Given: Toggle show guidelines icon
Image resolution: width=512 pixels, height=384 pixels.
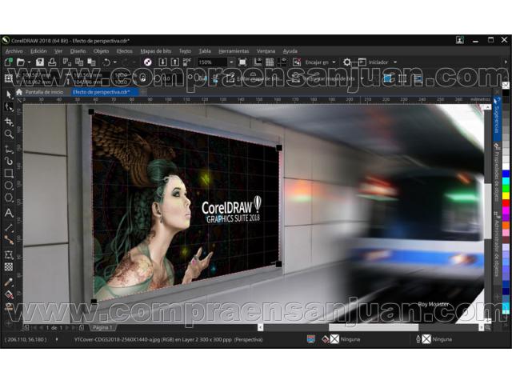Looking at the screenshot, I should click(x=282, y=62).
